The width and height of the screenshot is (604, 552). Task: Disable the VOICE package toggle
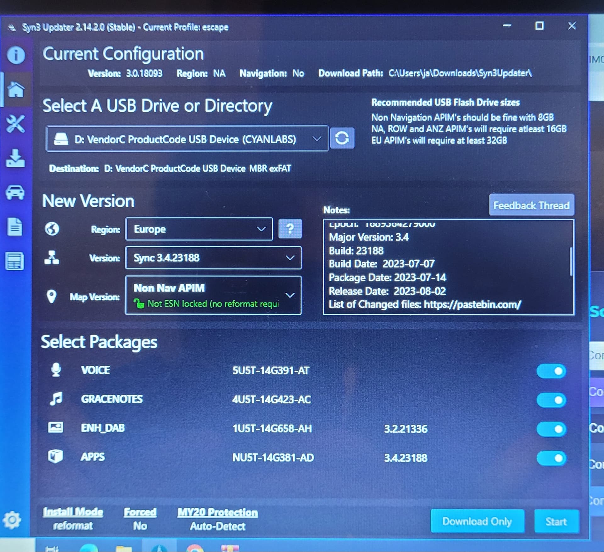pyautogui.click(x=551, y=371)
